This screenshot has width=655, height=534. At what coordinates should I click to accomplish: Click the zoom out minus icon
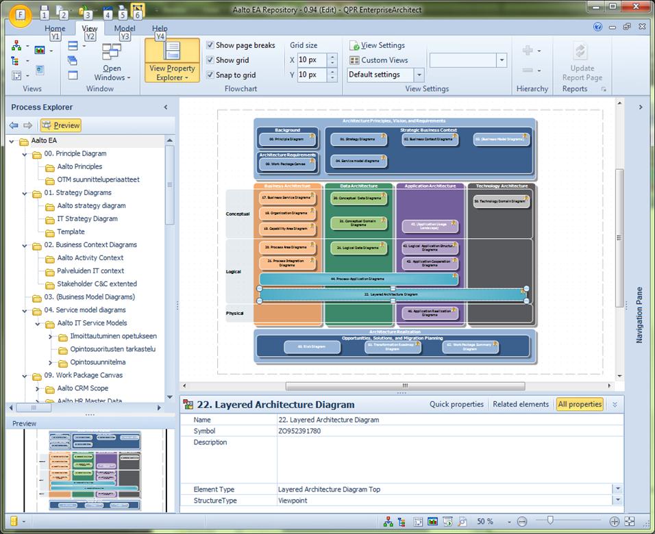click(522, 521)
